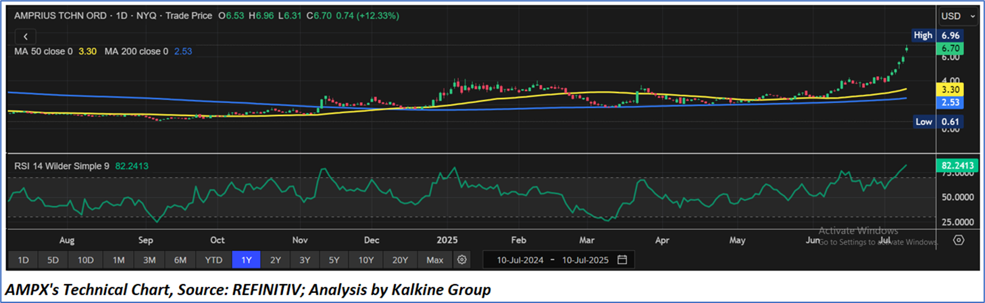The image size is (985, 303).
Task: Select the 1M time range
Action: point(118,260)
